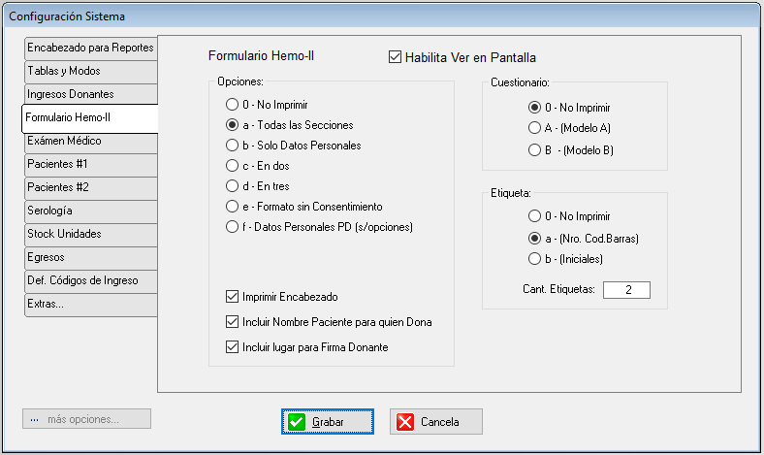Disable 'Incluir lugar para Firma Donante'
This screenshot has width=764, height=455.
[x=231, y=346]
